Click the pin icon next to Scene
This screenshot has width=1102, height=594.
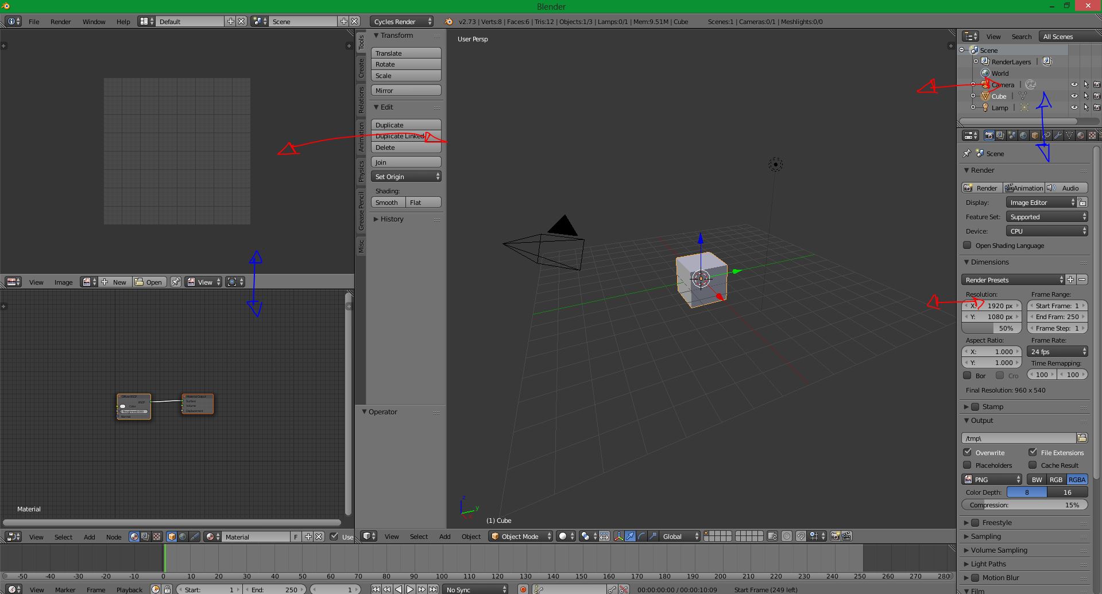pyautogui.click(x=966, y=153)
